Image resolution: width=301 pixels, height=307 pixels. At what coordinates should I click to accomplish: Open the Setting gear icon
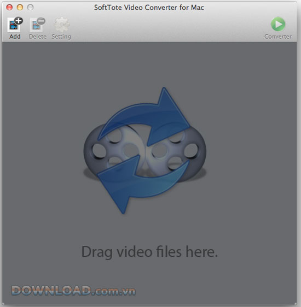[x=61, y=25]
